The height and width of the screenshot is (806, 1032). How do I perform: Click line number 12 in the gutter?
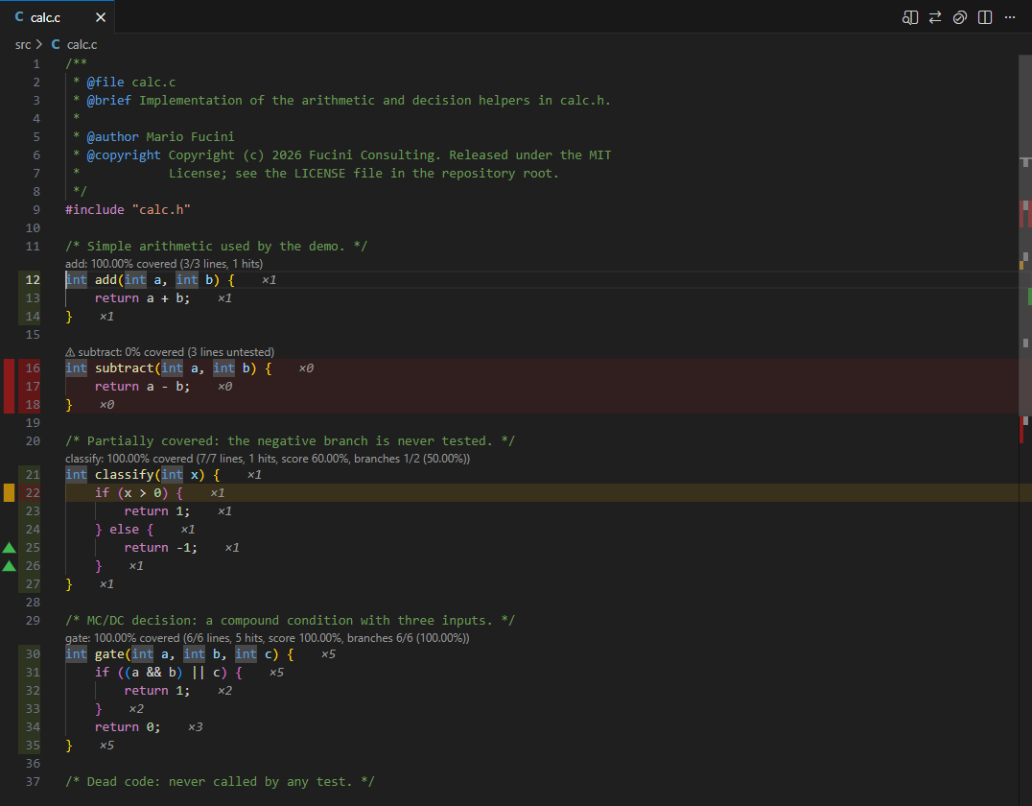33,280
